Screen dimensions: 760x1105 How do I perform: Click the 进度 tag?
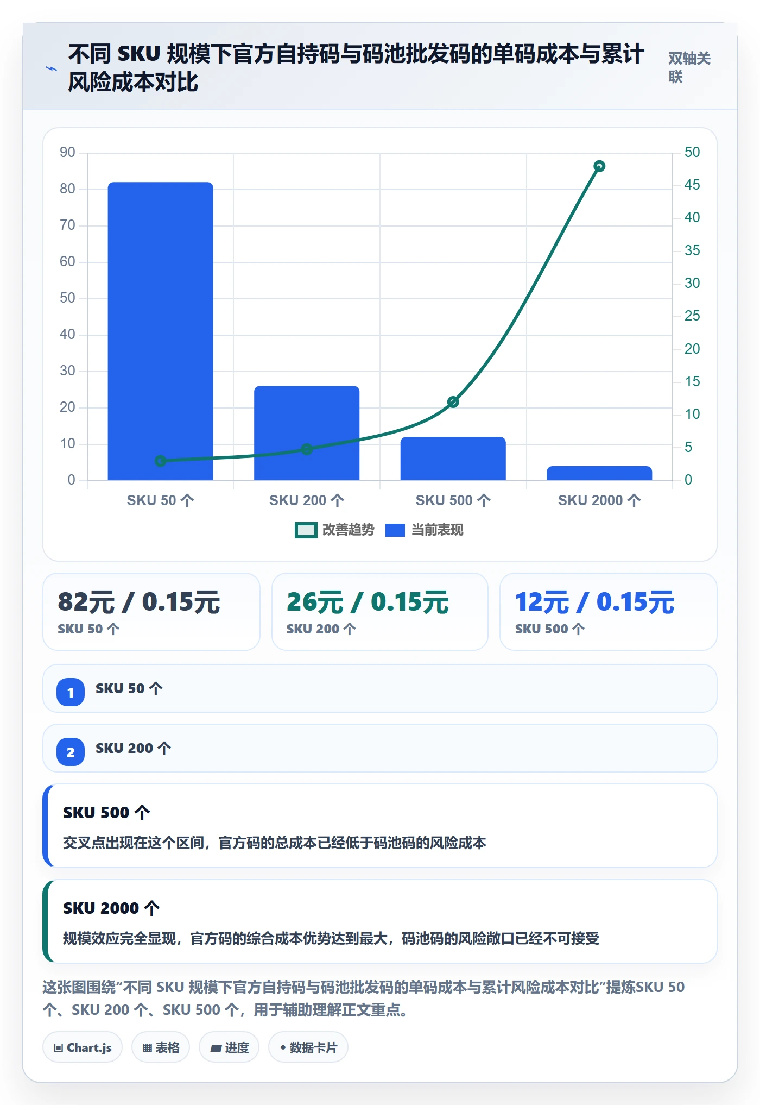click(x=229, y=1047)
